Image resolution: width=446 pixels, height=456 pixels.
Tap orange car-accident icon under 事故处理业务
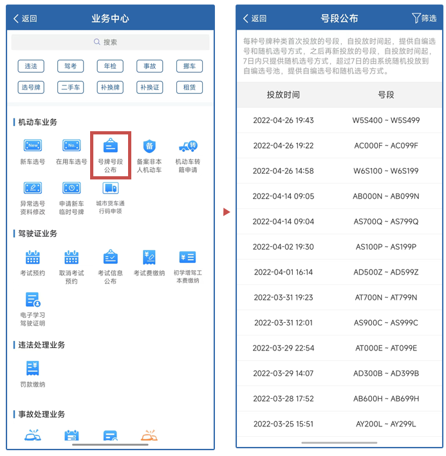click(149, 435)
